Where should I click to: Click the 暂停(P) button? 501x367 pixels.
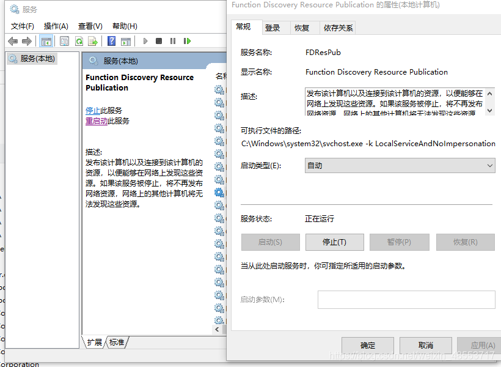(400, 242)
